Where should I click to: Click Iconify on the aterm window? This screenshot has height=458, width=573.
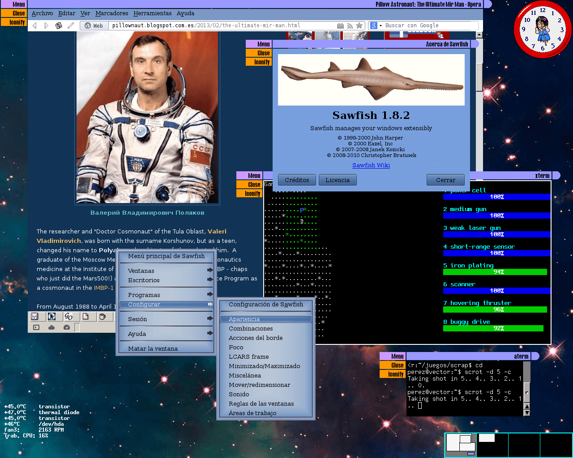[392, 374]
